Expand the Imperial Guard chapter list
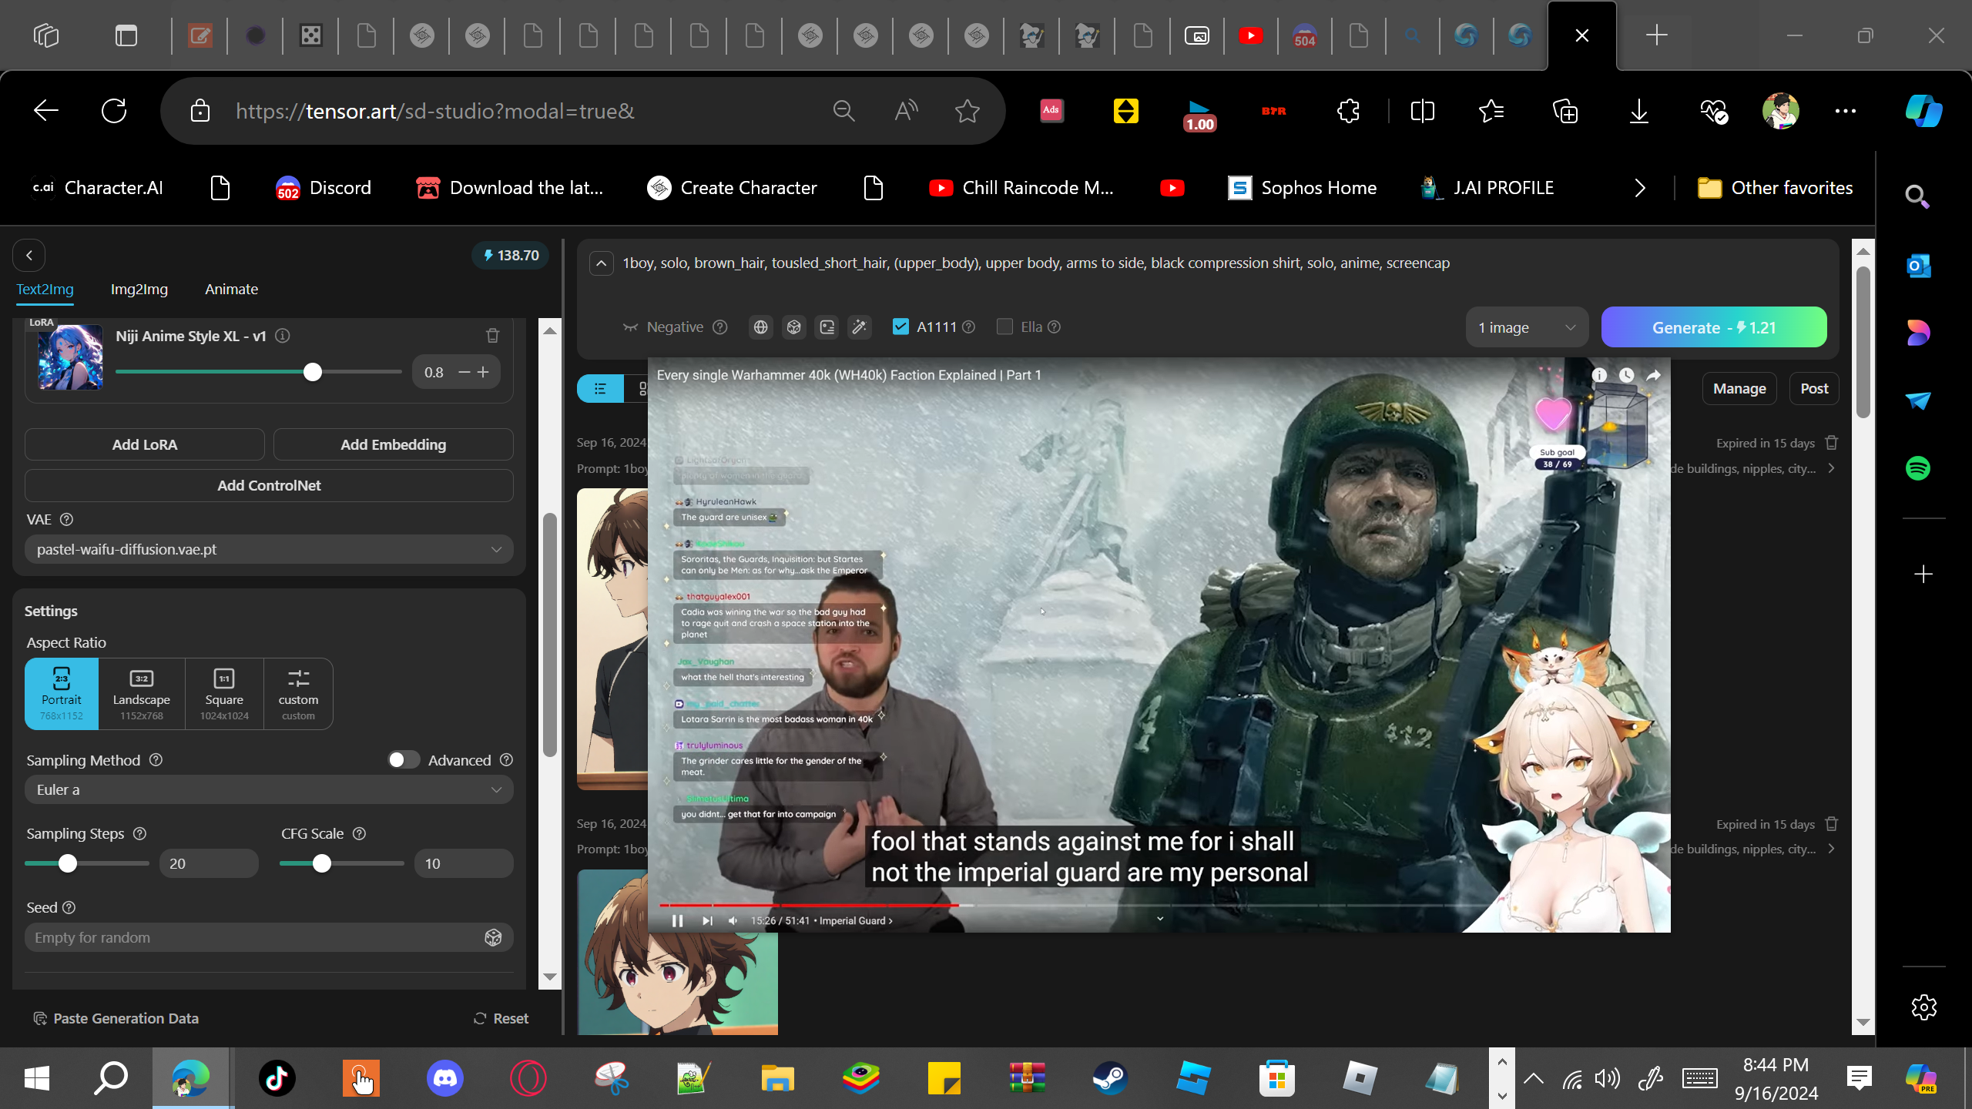Viewport: 1972px width, 1109px height. 856,920
